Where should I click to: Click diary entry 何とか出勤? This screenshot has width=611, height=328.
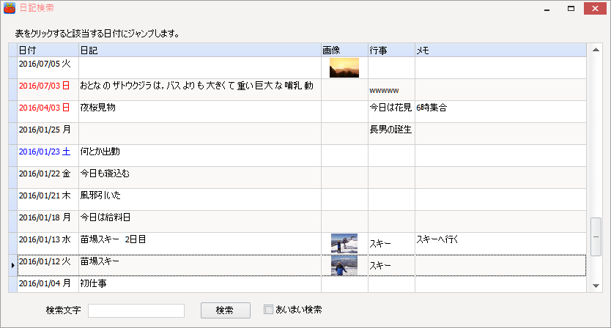pyautogui.click(x=200, y=156)
